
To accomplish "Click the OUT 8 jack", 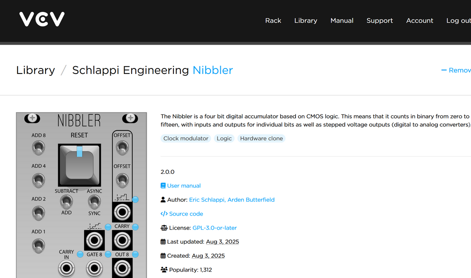I will 122,268.
